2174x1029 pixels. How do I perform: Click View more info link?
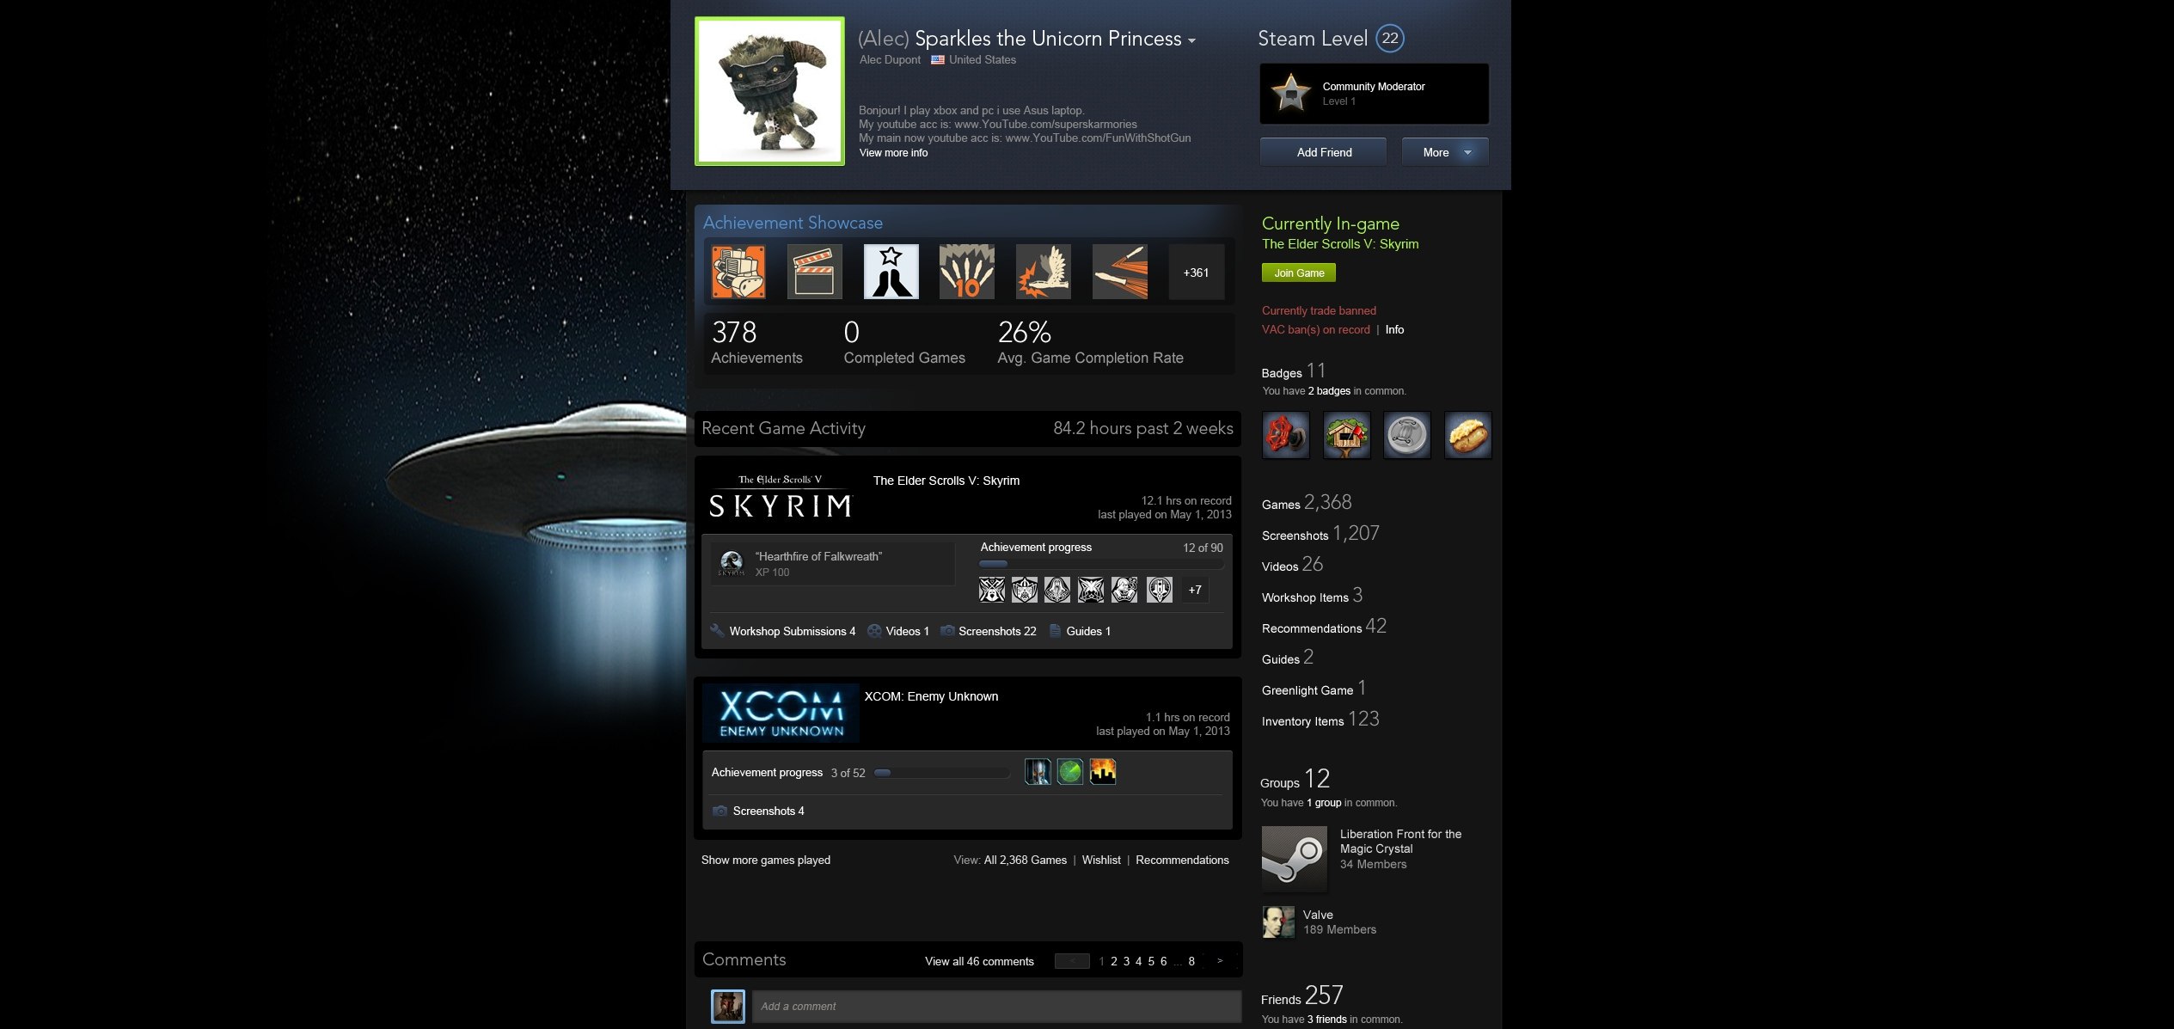coord(893,153)
